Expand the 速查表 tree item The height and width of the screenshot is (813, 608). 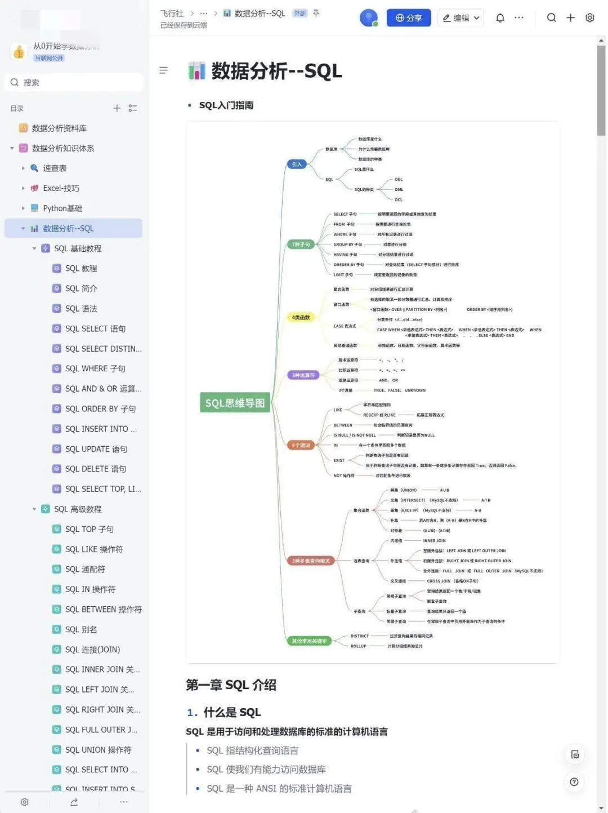pyautogui.click(x=22, y=168)
